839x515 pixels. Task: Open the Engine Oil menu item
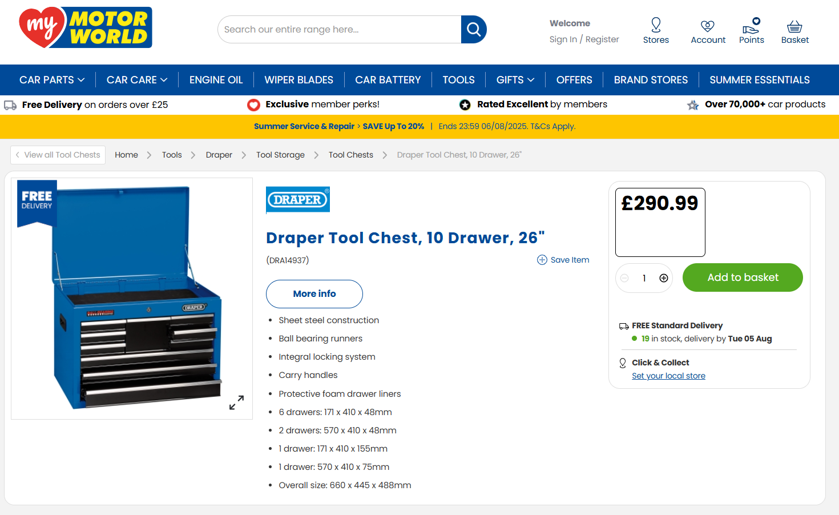point(216,80)
